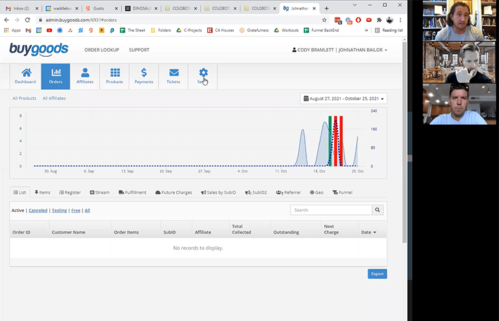The image size is (499, 321).
Task: Open the date range dropdown
Action: tap(344, 98)
